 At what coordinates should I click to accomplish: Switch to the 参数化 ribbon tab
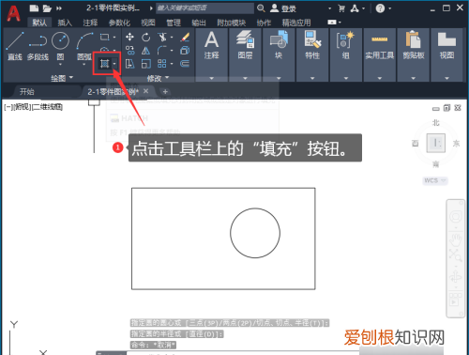click(119, 23)
